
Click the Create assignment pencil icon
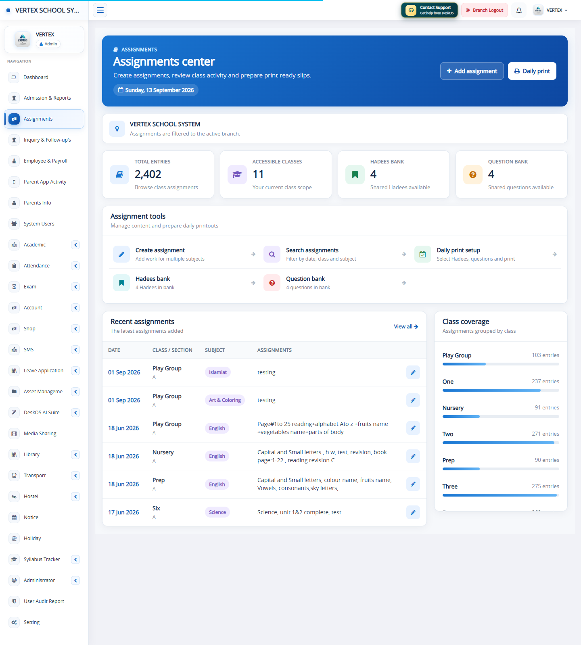(x=121, y=254)
